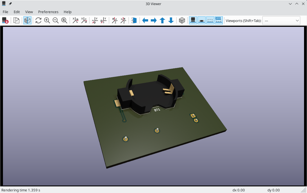Rotate the board counterclockwise around Y axis
The width and height of the screenshot is (307, 193).
[x=103, y=20]
